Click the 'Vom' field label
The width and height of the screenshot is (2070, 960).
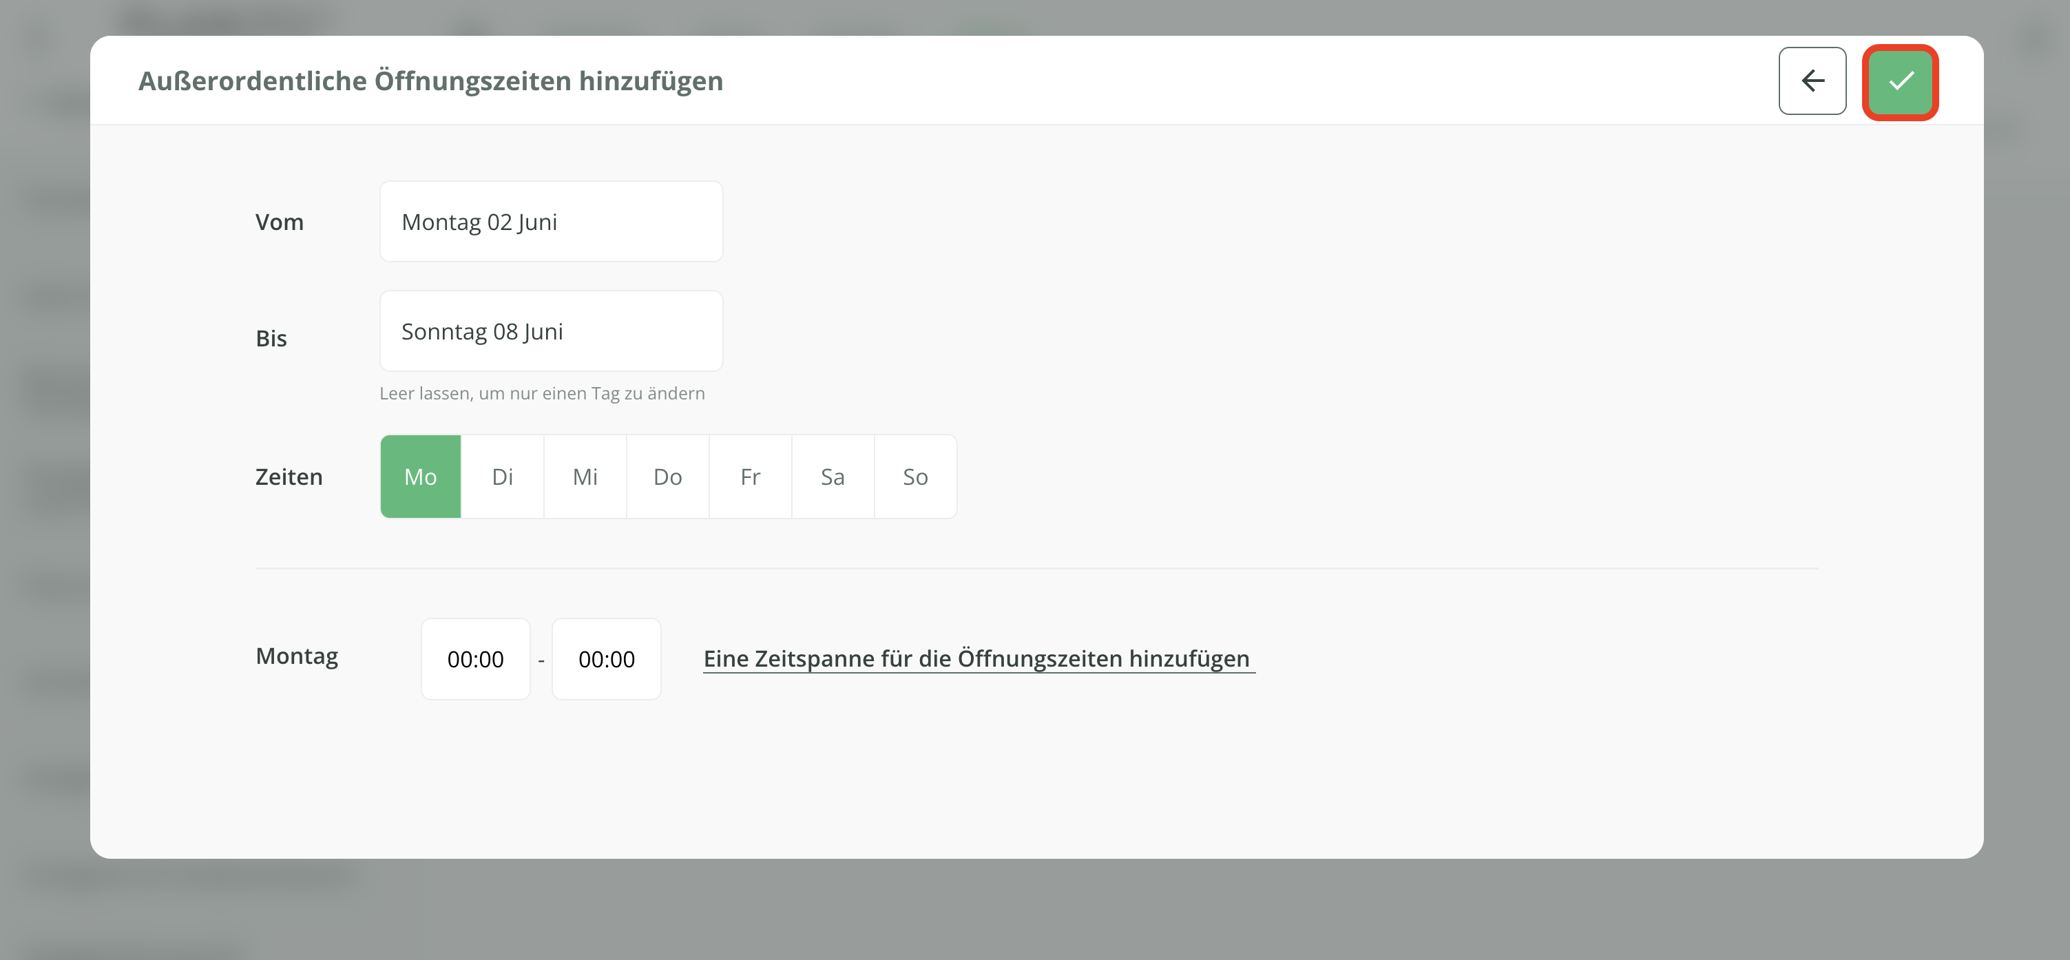click(279, 222)
